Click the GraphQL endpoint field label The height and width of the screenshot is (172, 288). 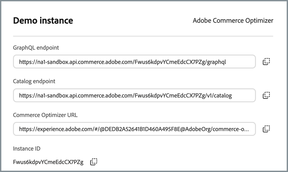point(36,48)
